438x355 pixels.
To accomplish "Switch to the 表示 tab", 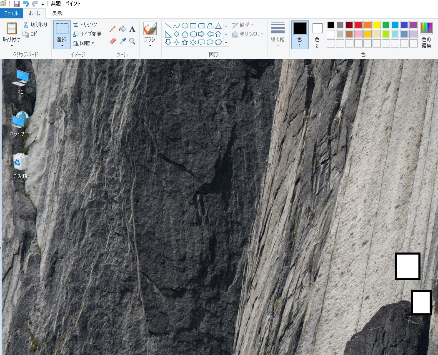I will click(x=57, y=13).
